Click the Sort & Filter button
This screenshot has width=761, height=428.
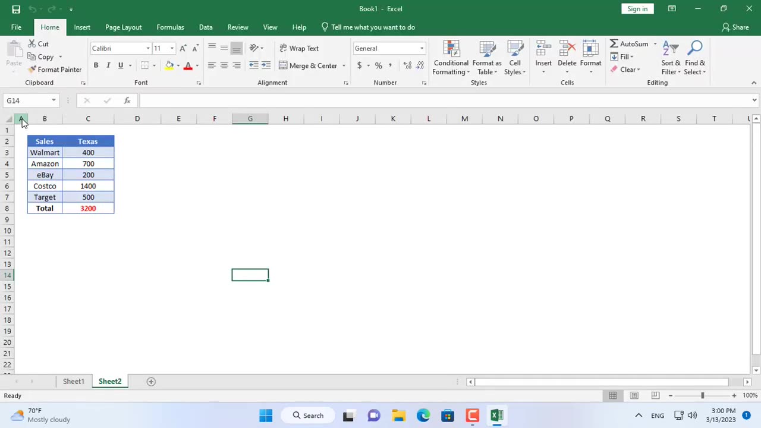pyautogui.click(x=671, y=58)
